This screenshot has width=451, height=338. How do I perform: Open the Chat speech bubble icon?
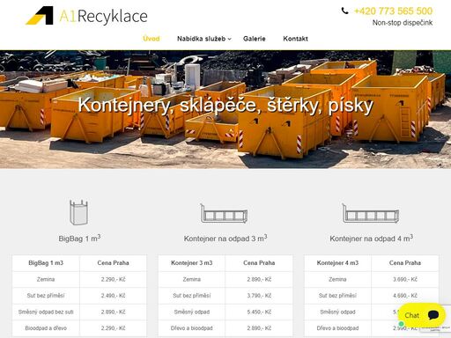pos(433,315)
